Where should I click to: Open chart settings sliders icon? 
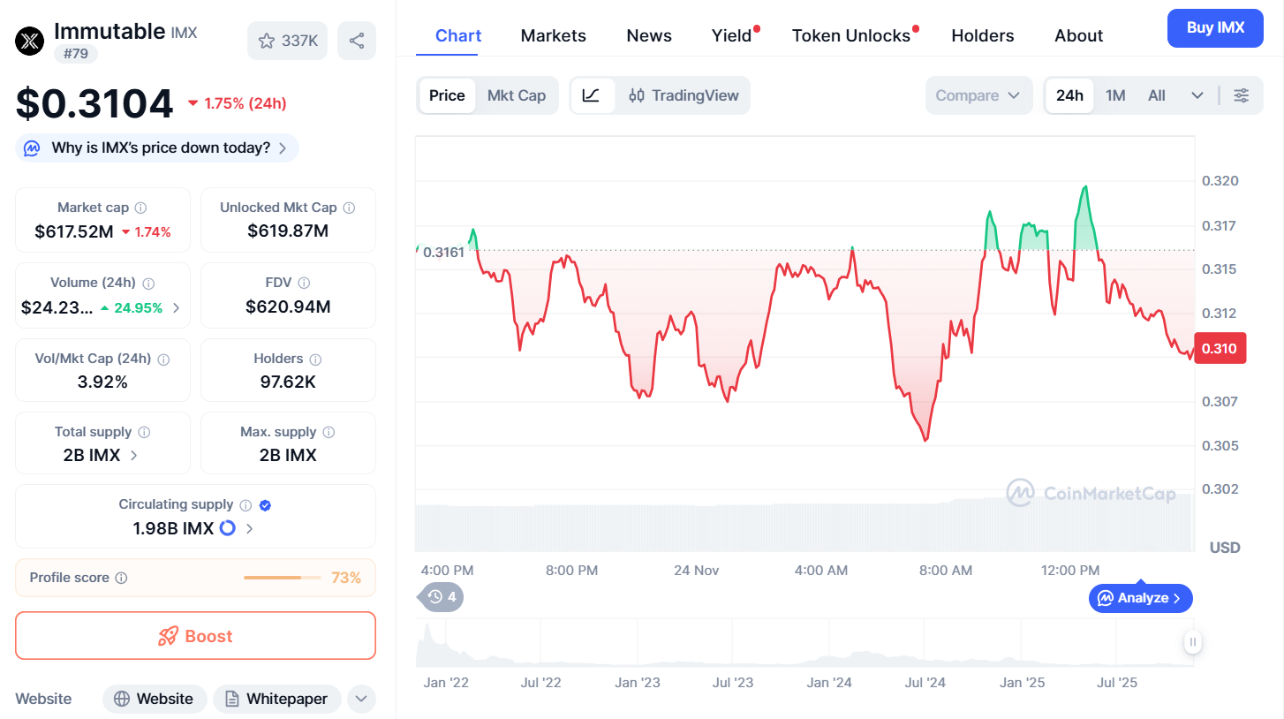click(x=1242, y=95)
